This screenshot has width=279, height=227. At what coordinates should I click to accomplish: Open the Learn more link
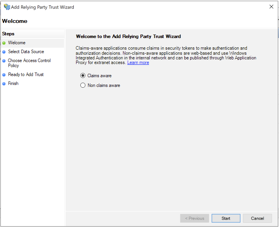[x=138, y=63]
